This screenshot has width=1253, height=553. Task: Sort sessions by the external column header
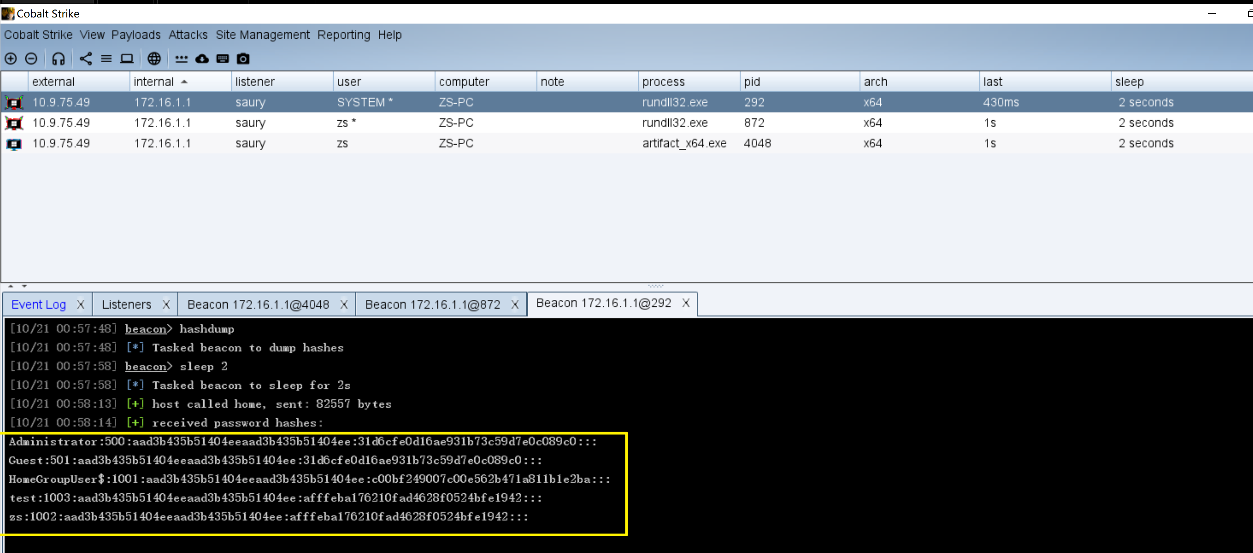[79, 82]
